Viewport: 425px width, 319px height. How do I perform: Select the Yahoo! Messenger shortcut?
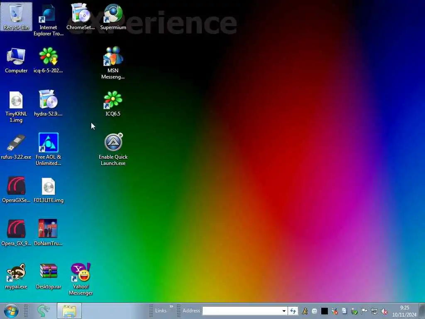tap(81, 279)
